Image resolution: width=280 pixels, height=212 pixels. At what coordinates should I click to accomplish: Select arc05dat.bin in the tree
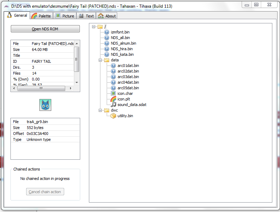tap(128, 88)
